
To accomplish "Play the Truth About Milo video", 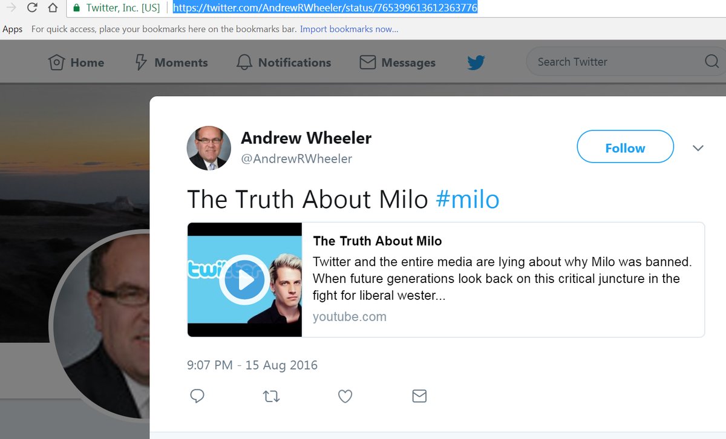I will click(x=244, y=280).
